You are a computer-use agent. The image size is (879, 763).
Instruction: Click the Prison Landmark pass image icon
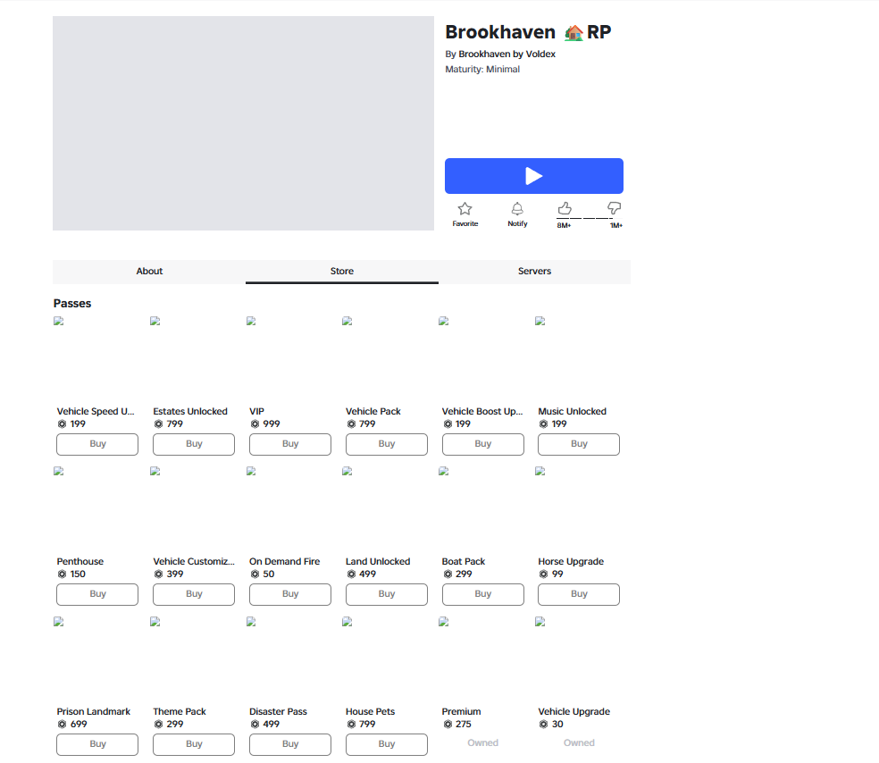58,622
